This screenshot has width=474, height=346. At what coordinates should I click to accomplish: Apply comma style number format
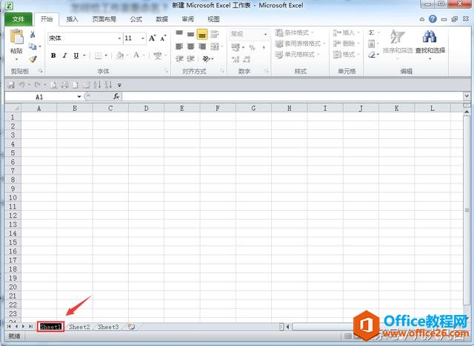264,47
